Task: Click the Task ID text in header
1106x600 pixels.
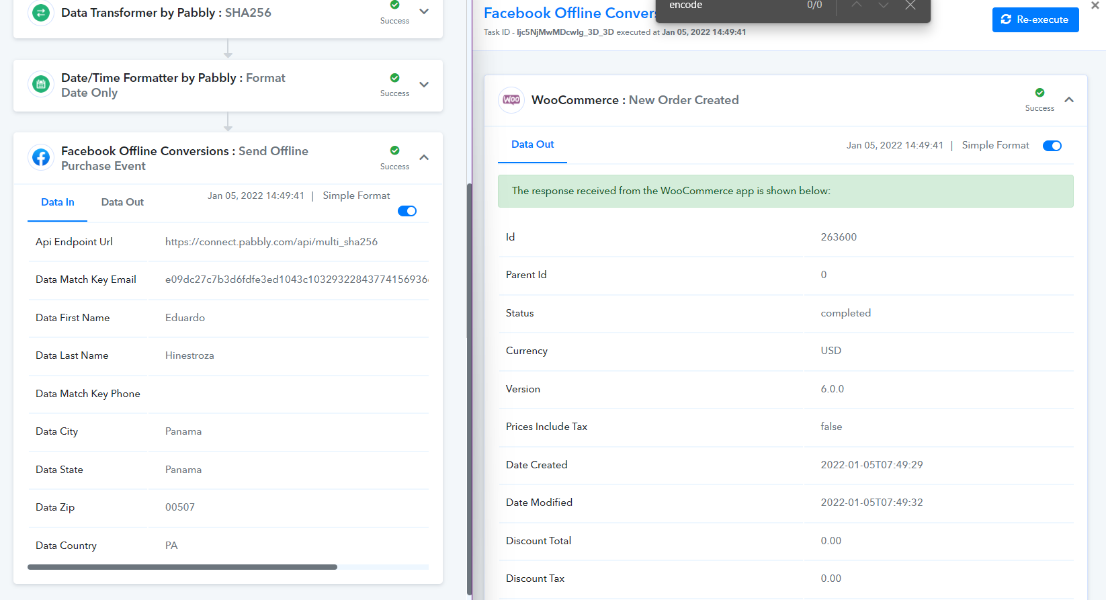Action: (x=615, y=32)
